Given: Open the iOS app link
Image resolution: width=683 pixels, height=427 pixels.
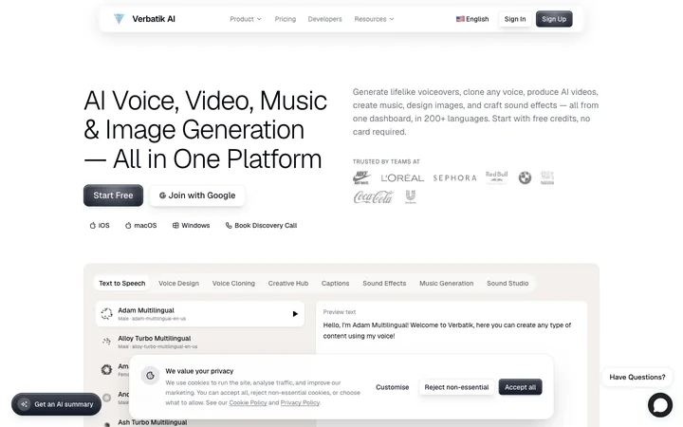Looking at the screenshot, I should [100, 226].
